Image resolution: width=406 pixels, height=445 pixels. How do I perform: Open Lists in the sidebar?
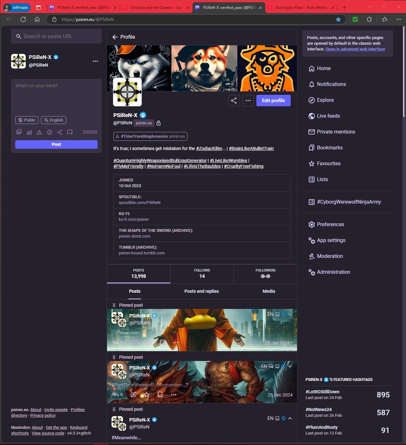click(x=318, y=179)
